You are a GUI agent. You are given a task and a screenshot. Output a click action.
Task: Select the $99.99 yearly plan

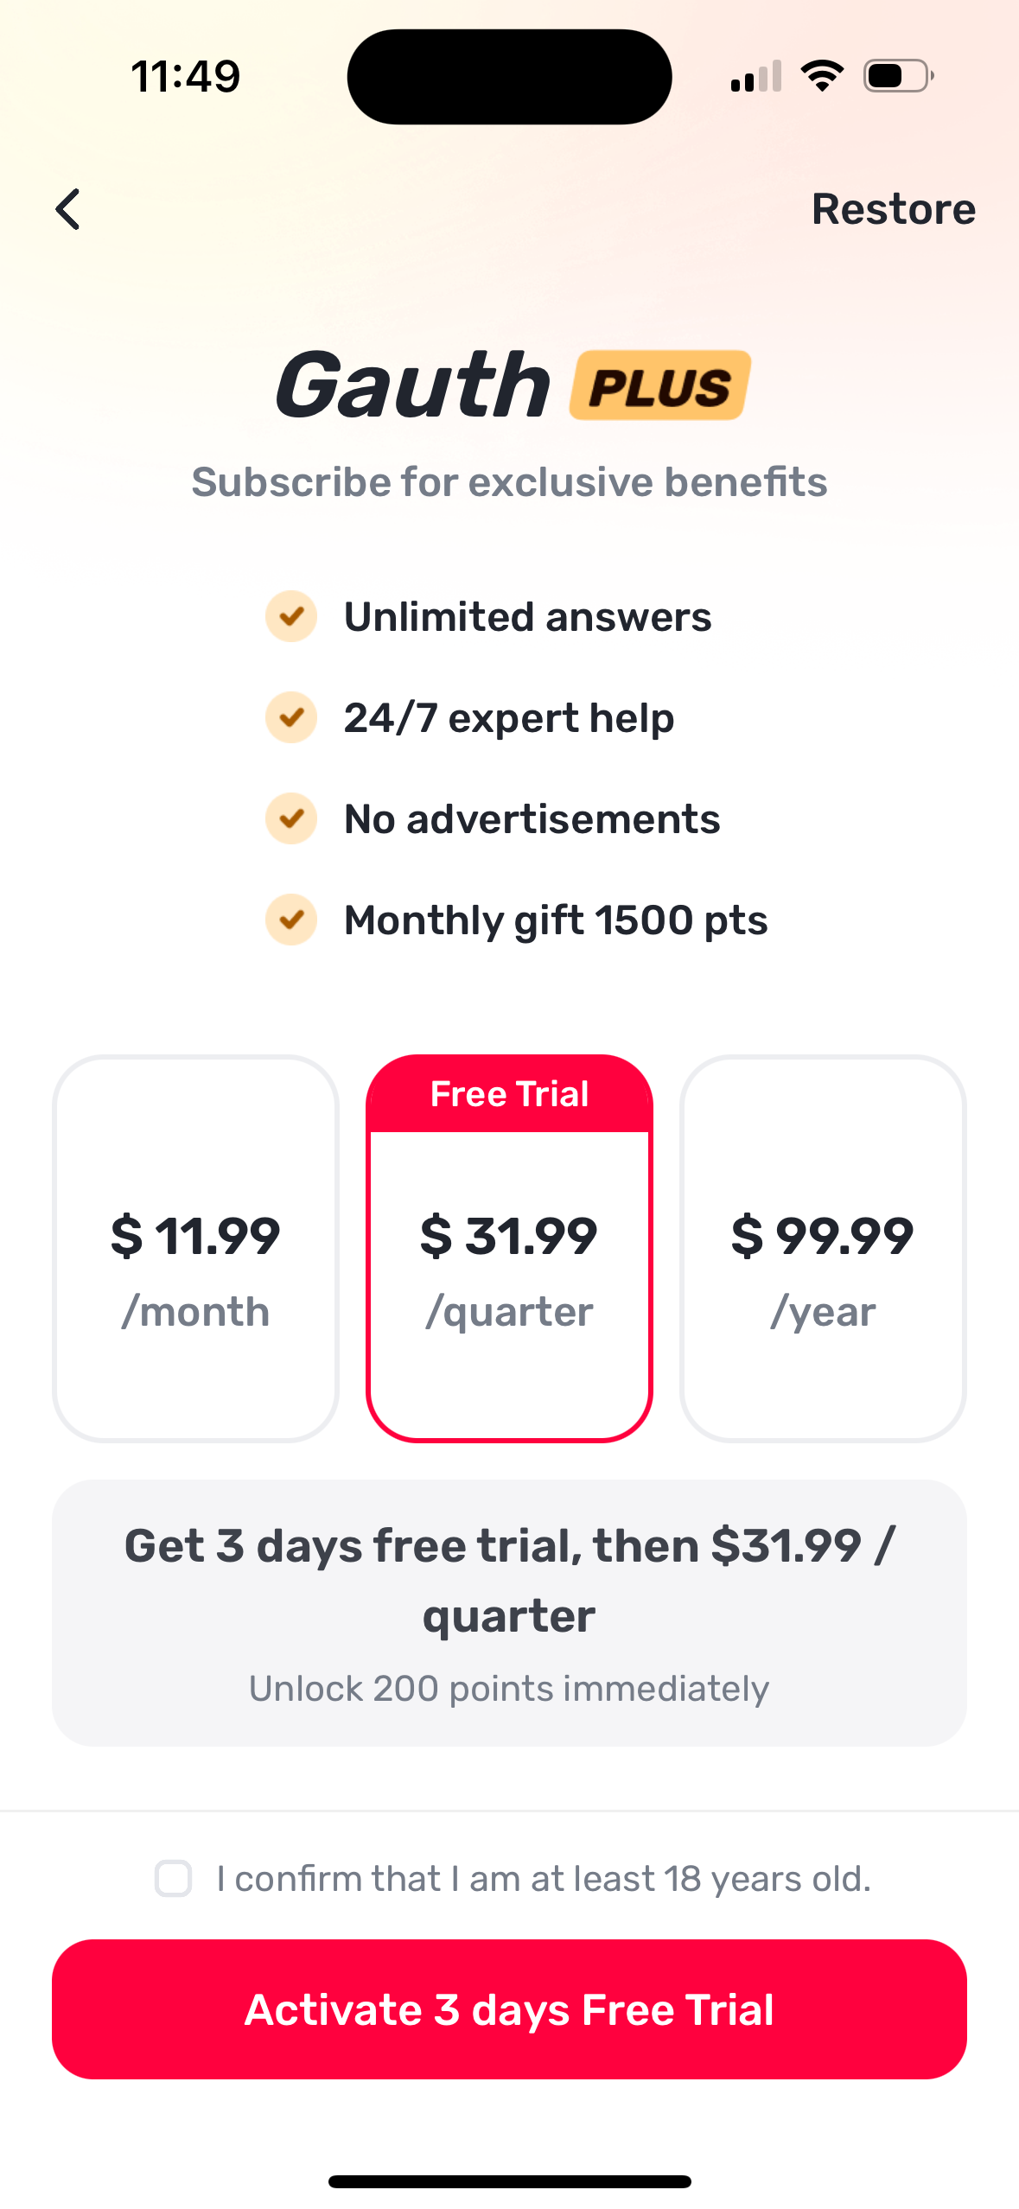[x=823, y=1249]
